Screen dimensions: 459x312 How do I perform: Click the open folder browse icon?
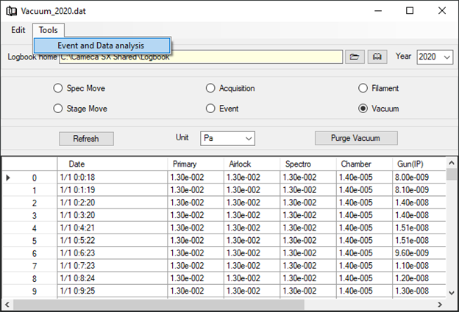click(355, 57)
